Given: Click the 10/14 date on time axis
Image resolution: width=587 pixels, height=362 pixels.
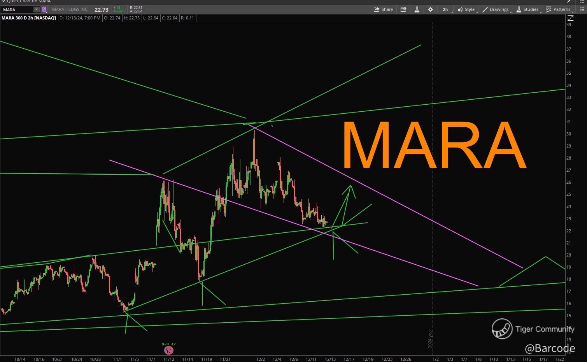Looking at the screenshot, I should pyautogui.click(x=20, y=359).
